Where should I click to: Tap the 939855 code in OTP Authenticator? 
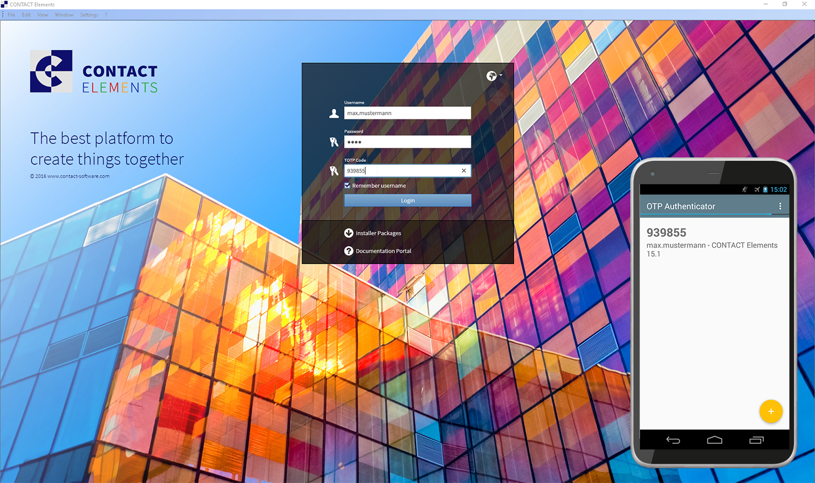[666, 232]
